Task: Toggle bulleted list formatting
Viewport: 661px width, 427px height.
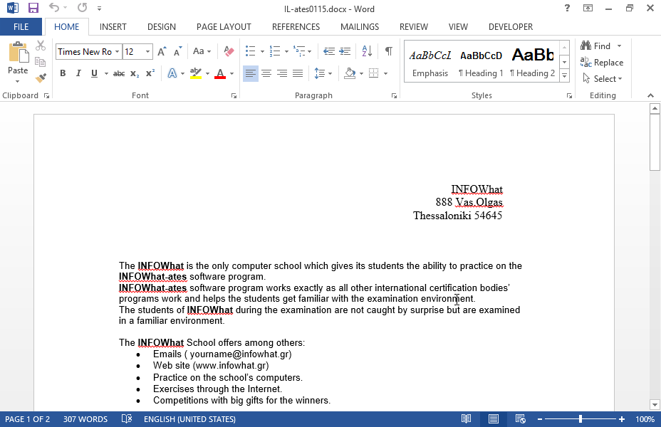Action: tap(251, 51)
